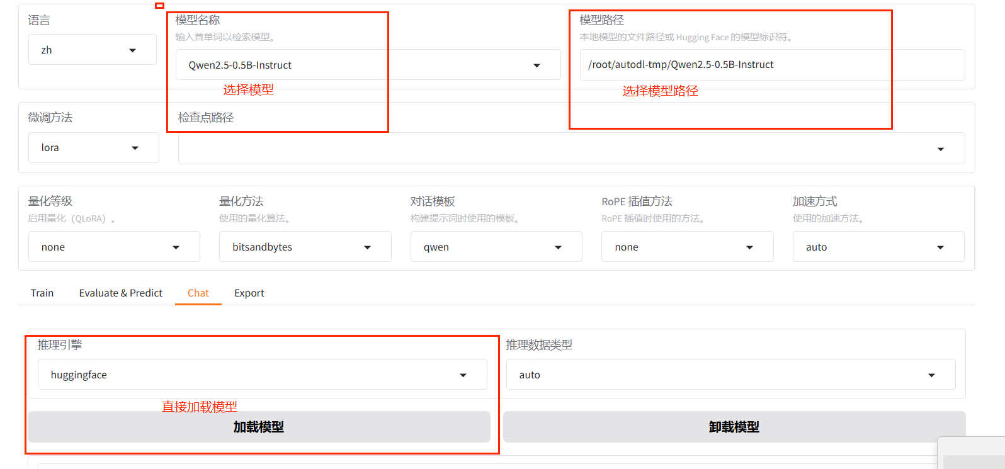Click the arrow icon in 推理引擎 field

(x=463, y=375)
